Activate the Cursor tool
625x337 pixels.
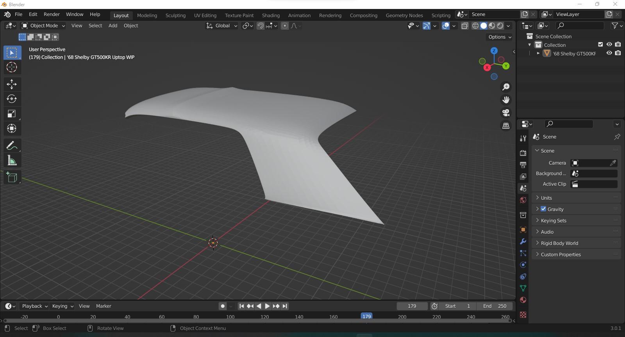pos(12,67)
